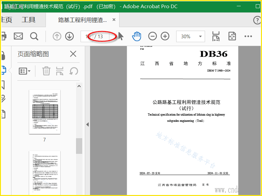Viewport: 262px width, 196px height.
Task: Activate the hand pan tool
Action: [x=137, y=36]
